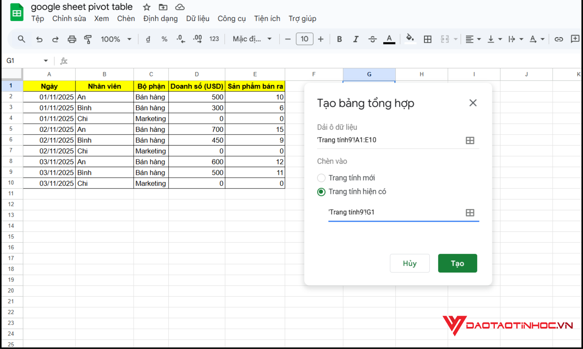Select the 'Trang tính mới' radio button
Viewport: 583px width, 349px height.
coord(321,178)
